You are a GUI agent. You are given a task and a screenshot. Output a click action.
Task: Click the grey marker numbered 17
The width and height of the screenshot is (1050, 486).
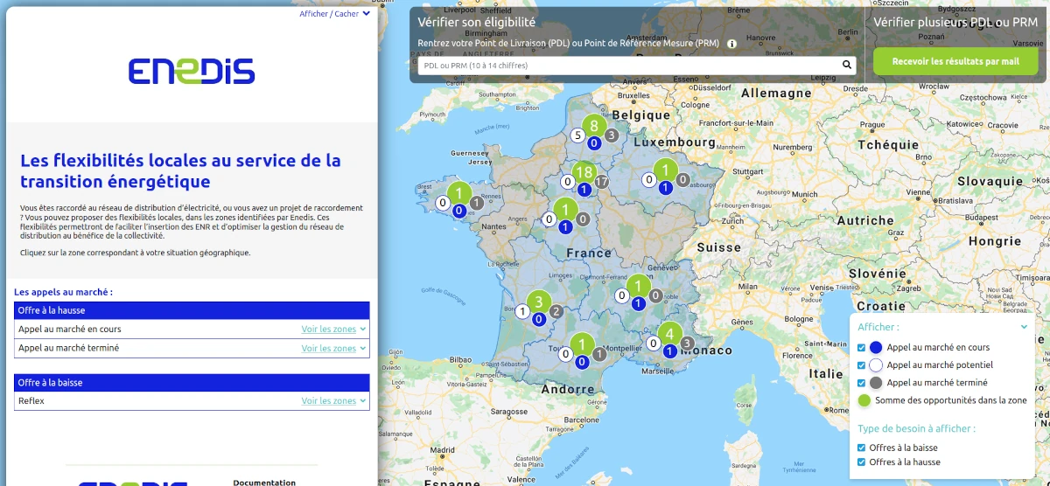click(x=601, y=182)
